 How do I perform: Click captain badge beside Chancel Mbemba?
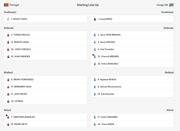click(x=93, y=55)
